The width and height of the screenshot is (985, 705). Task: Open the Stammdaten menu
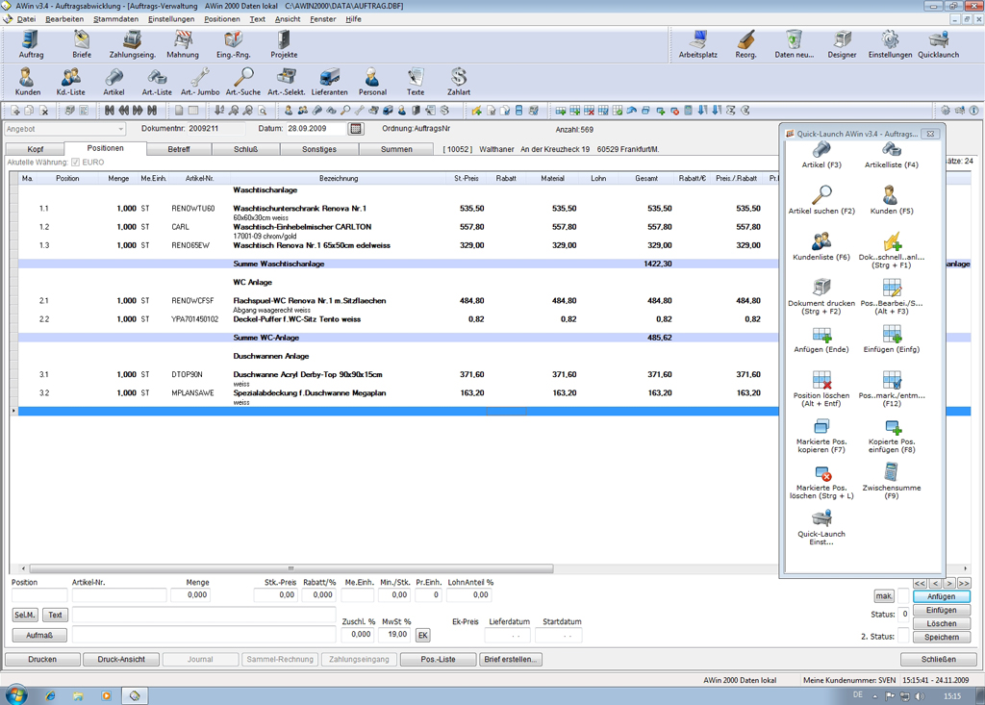click(x=115, y=19)
